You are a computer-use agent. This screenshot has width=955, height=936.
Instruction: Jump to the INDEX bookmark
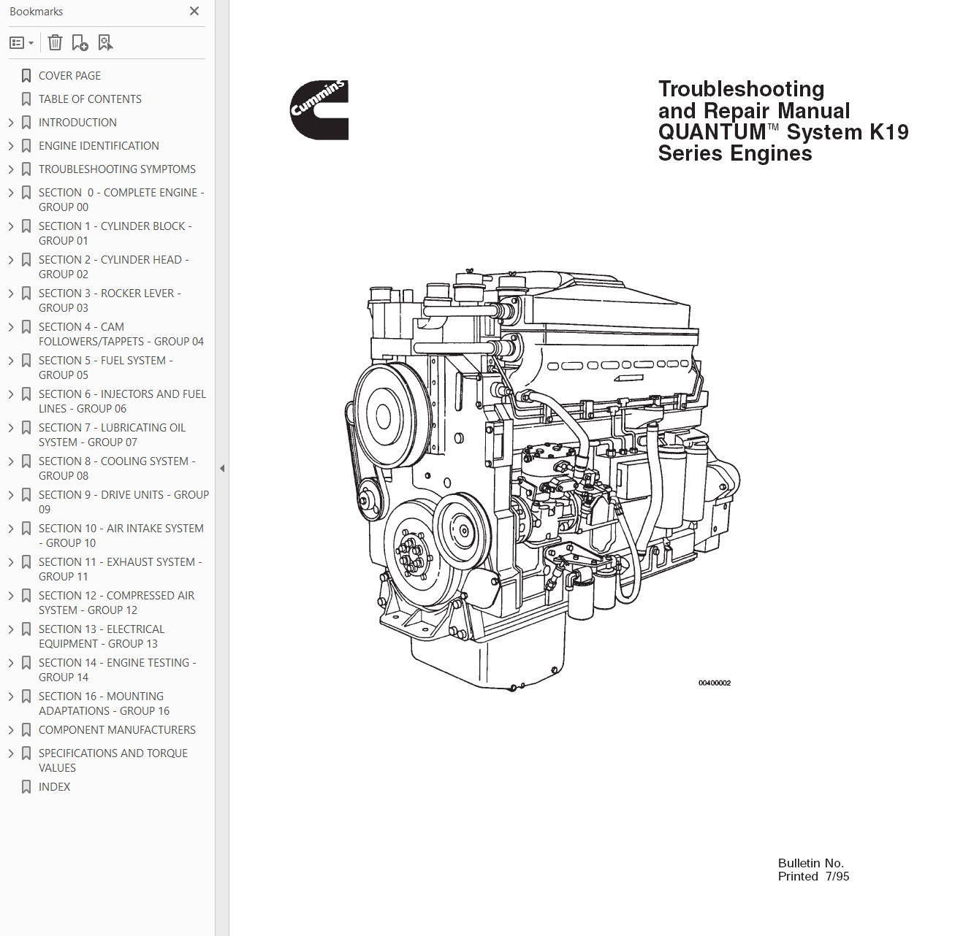click(x=54, y=787)
